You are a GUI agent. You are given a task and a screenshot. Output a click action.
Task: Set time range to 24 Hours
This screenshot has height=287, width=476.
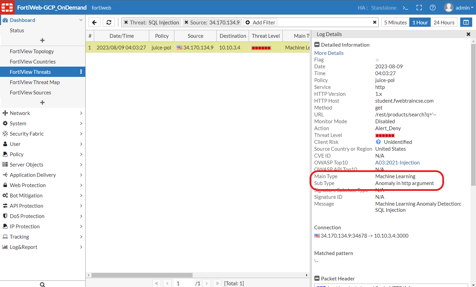[444, 22]
